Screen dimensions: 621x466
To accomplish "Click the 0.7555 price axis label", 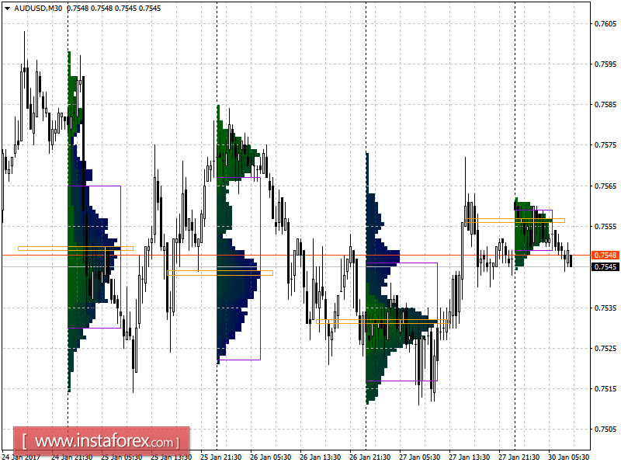I will 605,227.
